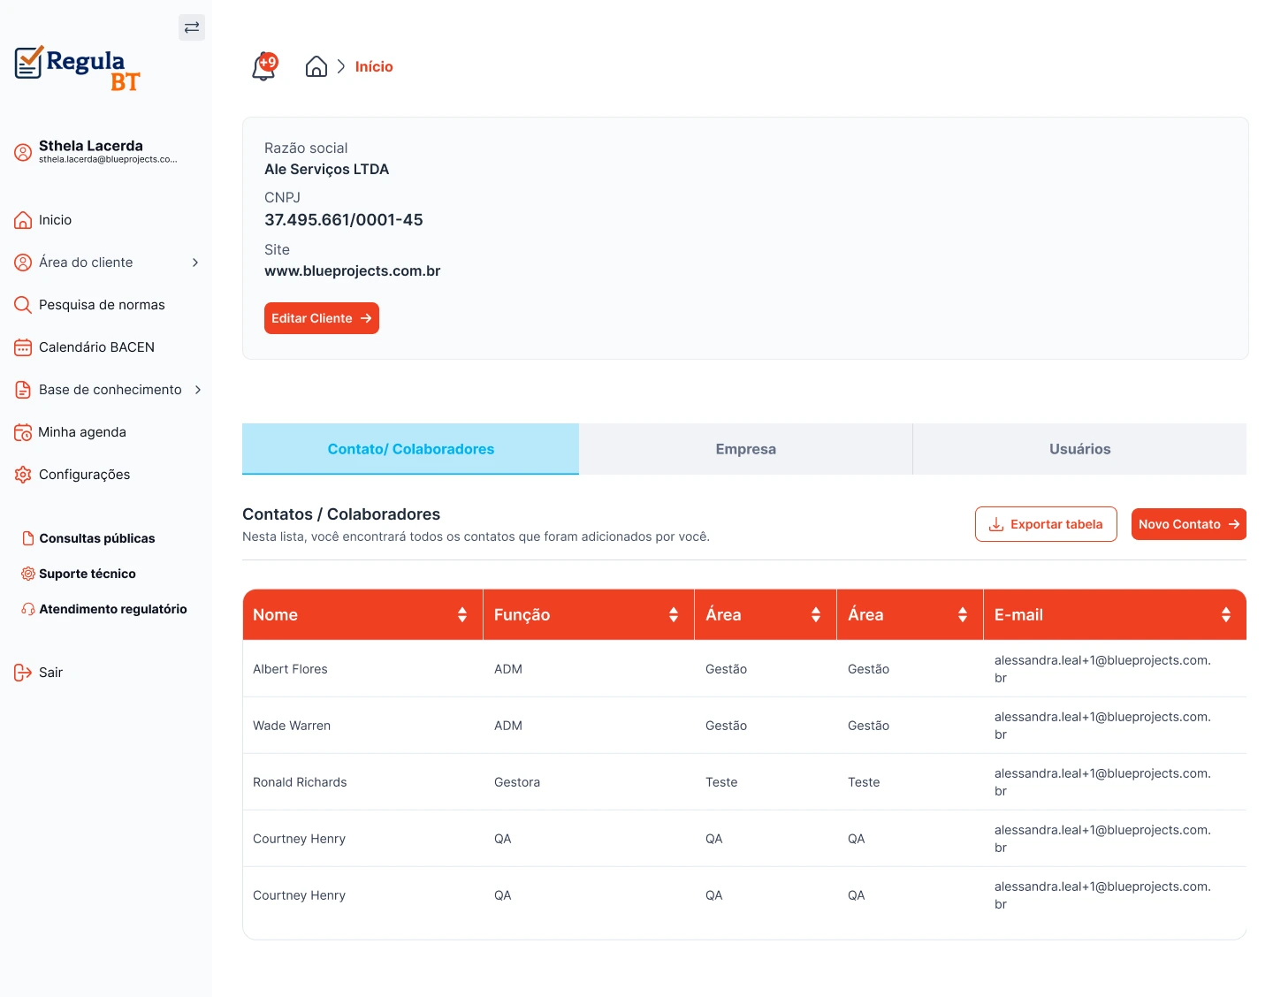Sort table by Nome column
The image size is (1273, 997).
point(462,614)
